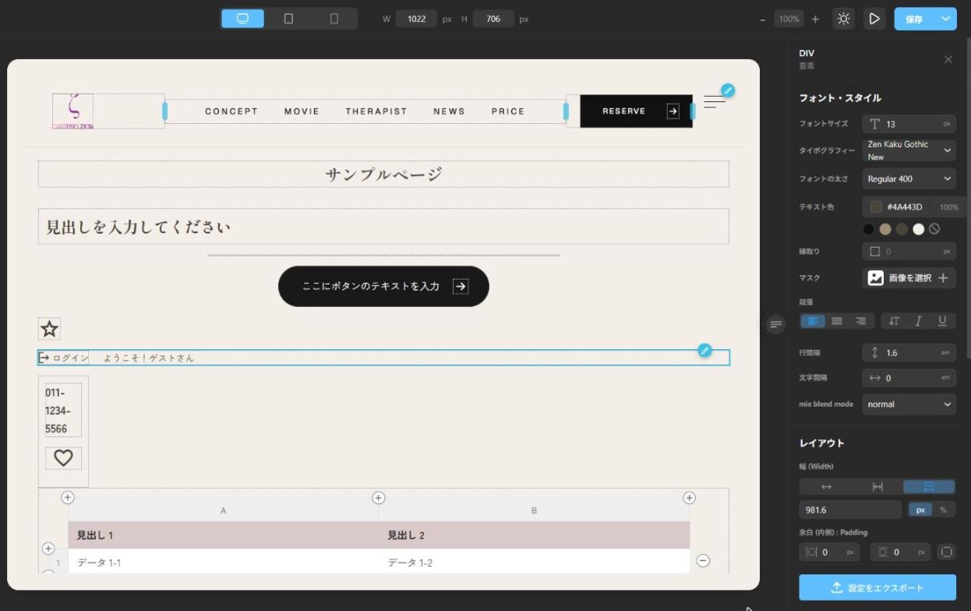Click the heart icon below phone number
This screenshot has height=611, width=971.
coord(63,458)
